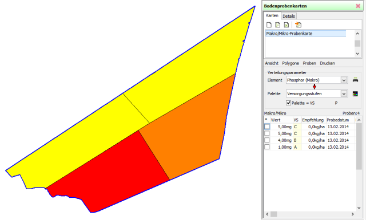Check the box for the 1,00mg row

[x=267, y=147]
